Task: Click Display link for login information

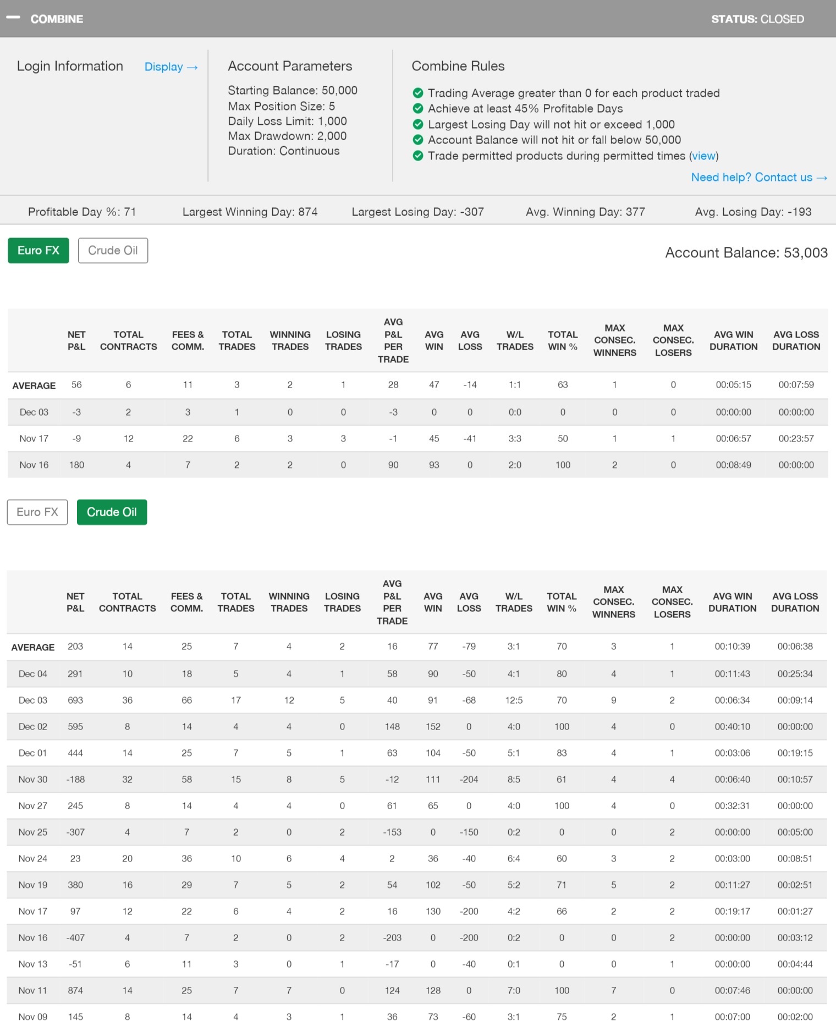Action: 170,67
